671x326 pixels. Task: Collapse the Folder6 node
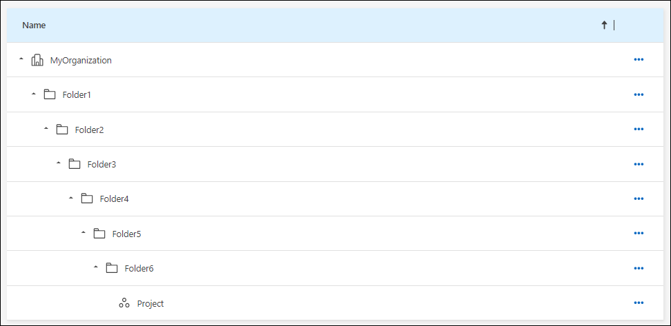[x=95, y=267]
